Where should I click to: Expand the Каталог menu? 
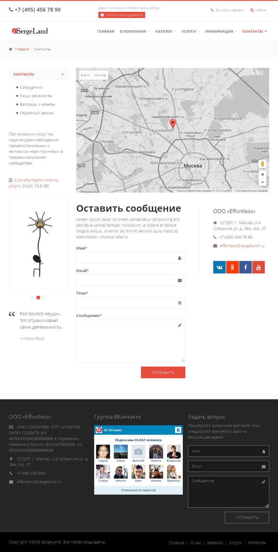coord(166,31)
